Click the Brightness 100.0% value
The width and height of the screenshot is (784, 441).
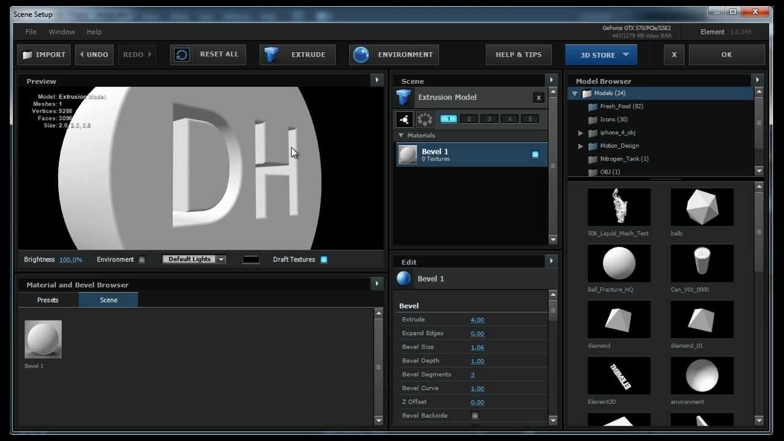click(71, 260)
